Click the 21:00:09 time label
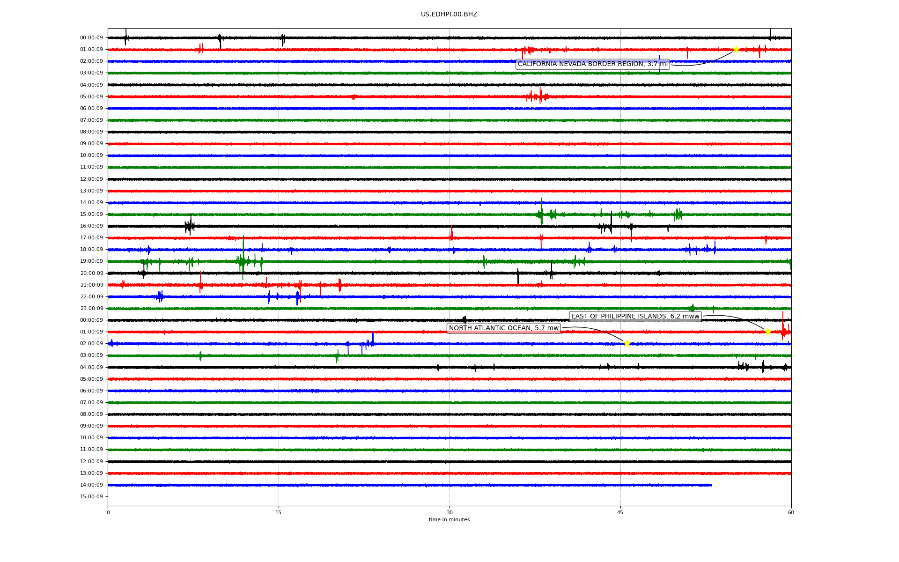 (x=91, y=285)
